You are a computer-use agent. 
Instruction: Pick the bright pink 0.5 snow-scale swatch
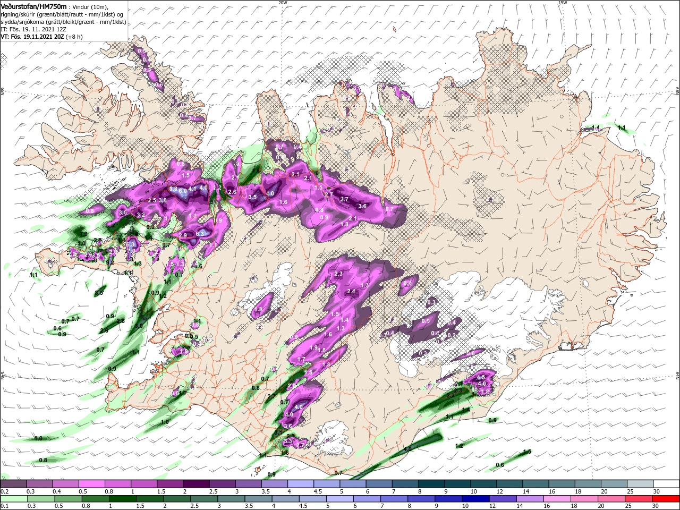(91, 484)
